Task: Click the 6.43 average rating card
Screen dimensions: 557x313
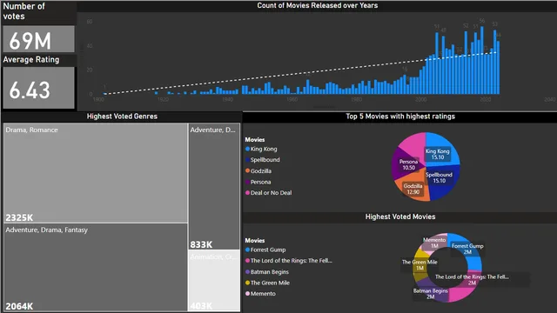Action: click(38, 88)
